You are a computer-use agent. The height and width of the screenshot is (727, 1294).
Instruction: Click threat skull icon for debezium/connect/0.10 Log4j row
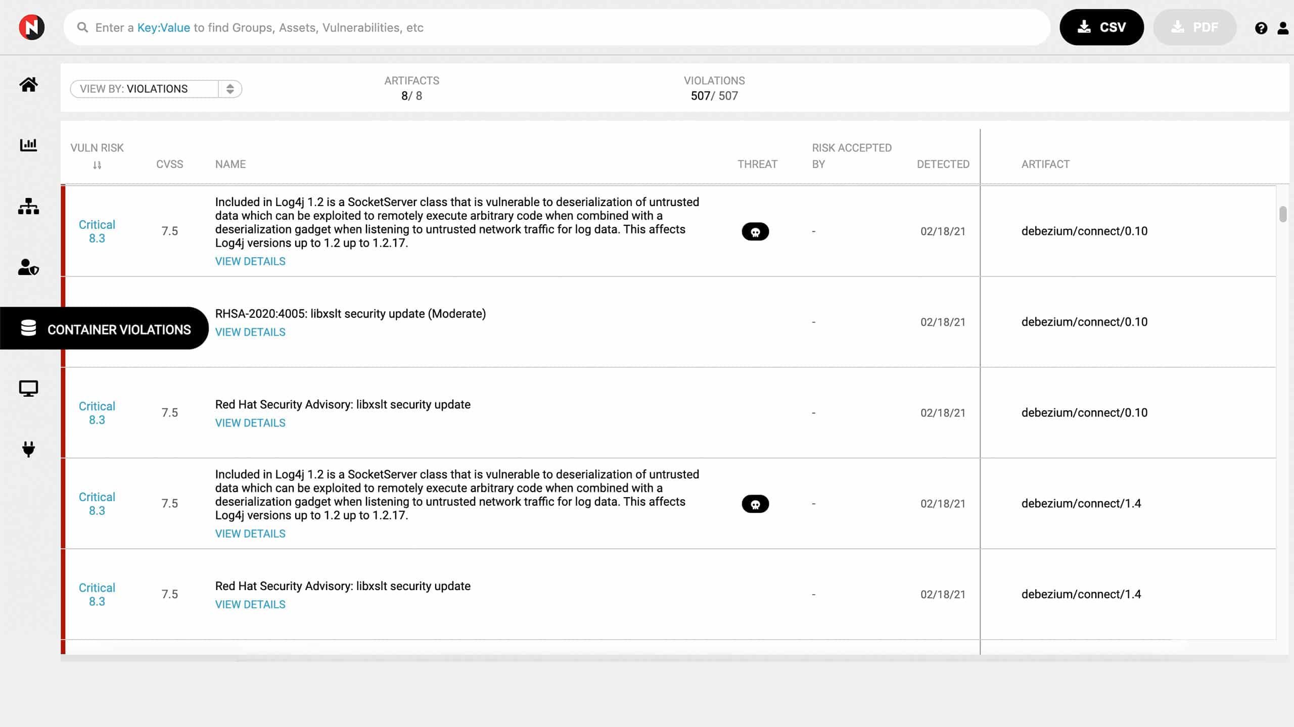(x=755, y=231)
